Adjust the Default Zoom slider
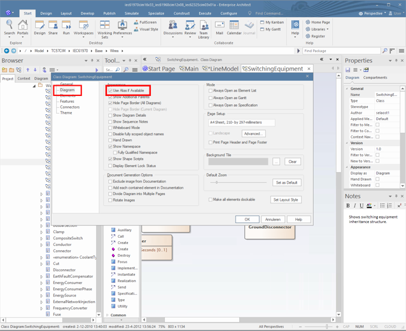Image resolution: width=406 pixels, height=331 pixels. pyautogui.click(x=217, y=182)
